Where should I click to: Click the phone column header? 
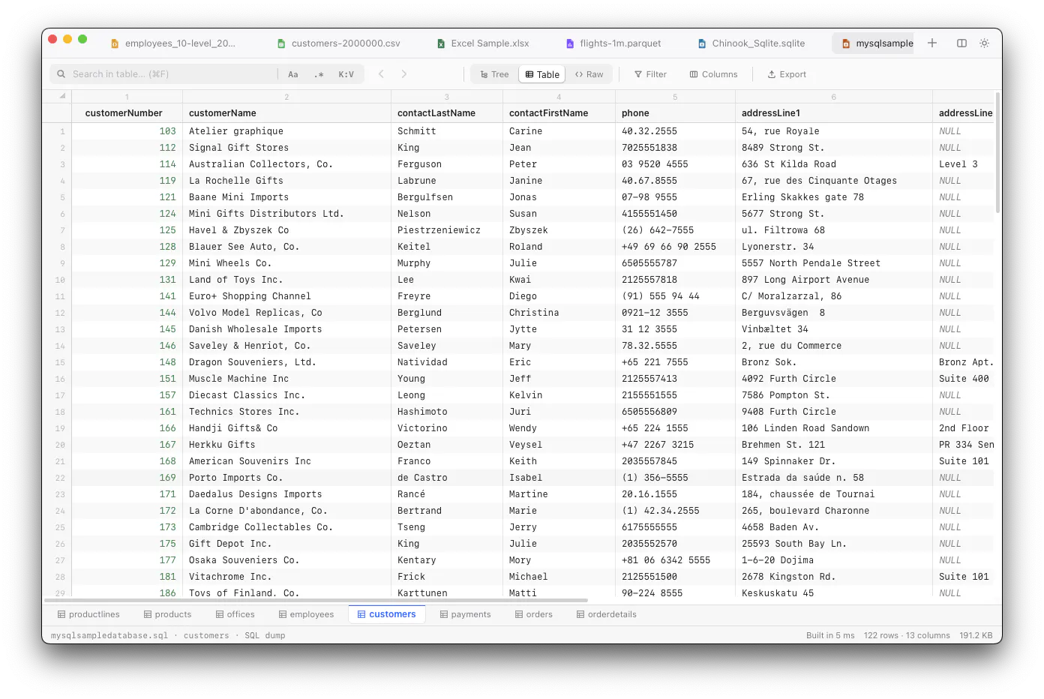coord(675,113)
